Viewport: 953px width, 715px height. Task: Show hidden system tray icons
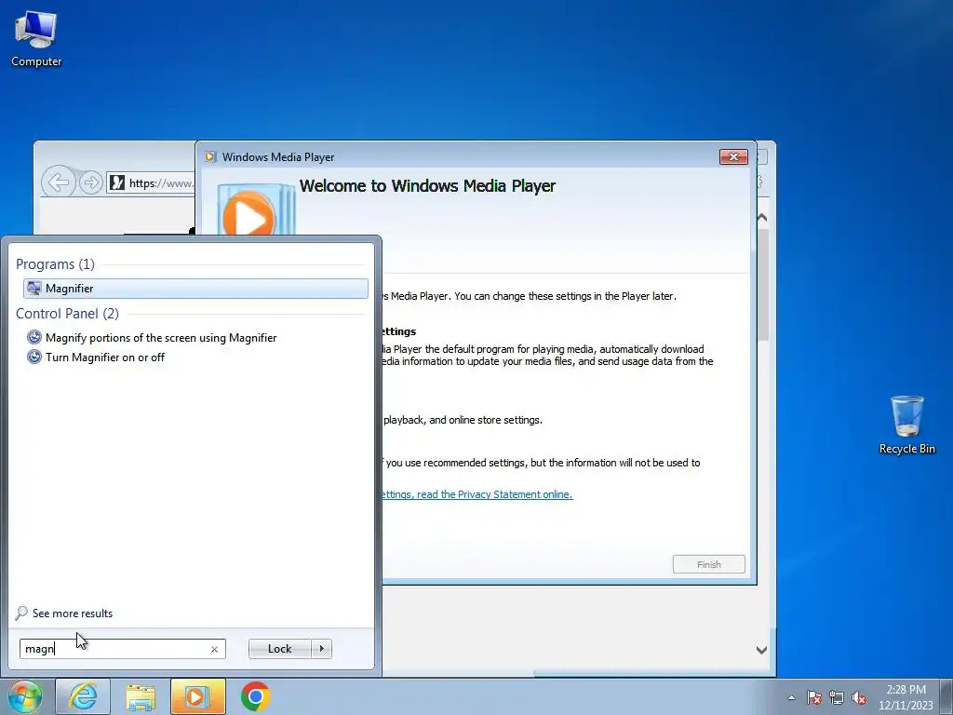pyautogui.click(x=791, y=697)
